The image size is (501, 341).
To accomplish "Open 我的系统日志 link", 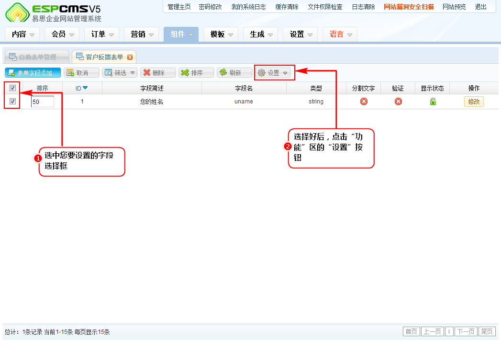I will pyautogui.click(x=248, y=7).
